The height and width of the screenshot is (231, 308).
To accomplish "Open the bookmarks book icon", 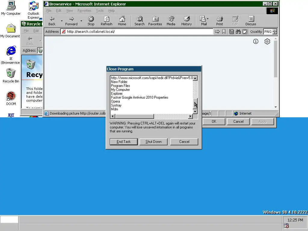I will click(232, 32).
